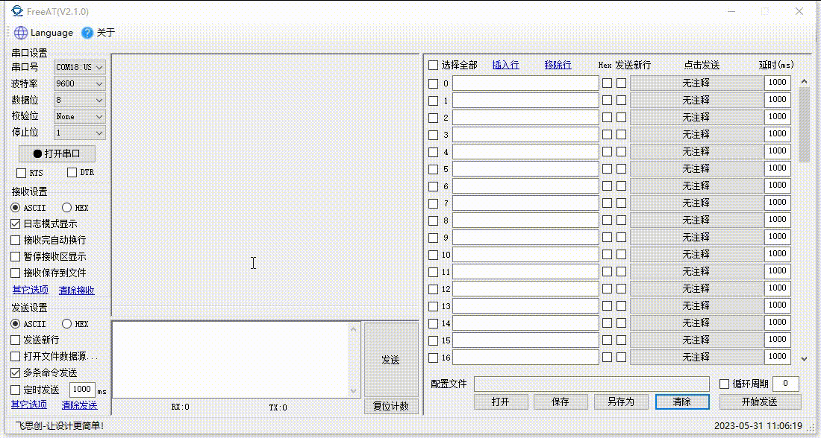This screenshot has height=438, width=821.
Task: Click the 另存为 button
Action: [621, 401]
